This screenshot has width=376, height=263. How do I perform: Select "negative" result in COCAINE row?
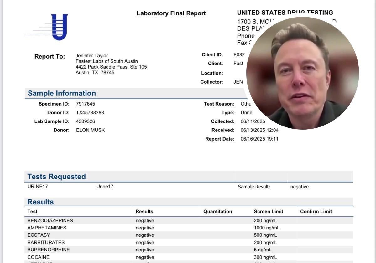click(145, 257)
